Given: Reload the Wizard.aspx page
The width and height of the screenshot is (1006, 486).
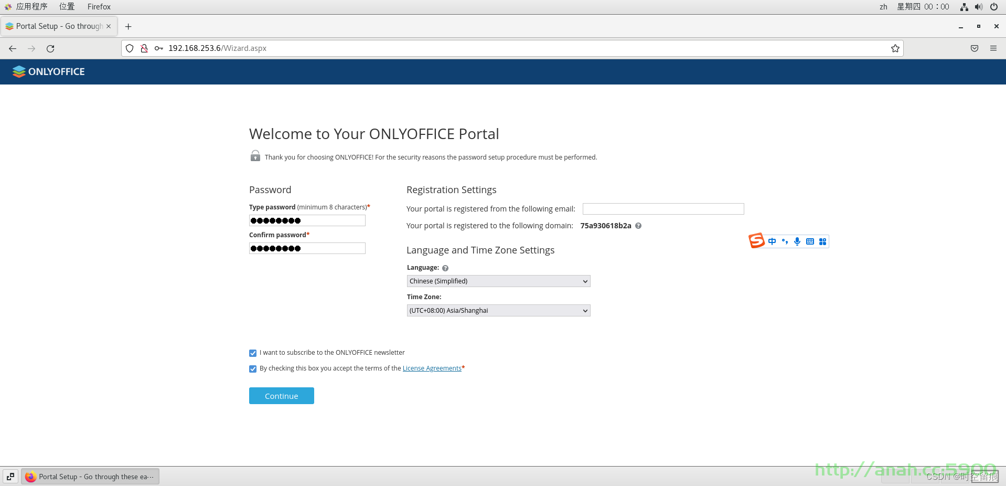Looking at the screenshot, I should click(x=50, y=48).
